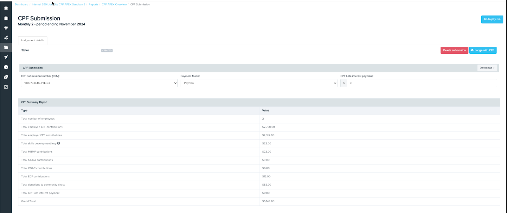
Task: Click the $2,312.00 employer contributions value
Action: click(x=268, y=135)
